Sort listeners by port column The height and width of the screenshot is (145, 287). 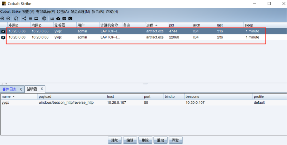(153, 96)
